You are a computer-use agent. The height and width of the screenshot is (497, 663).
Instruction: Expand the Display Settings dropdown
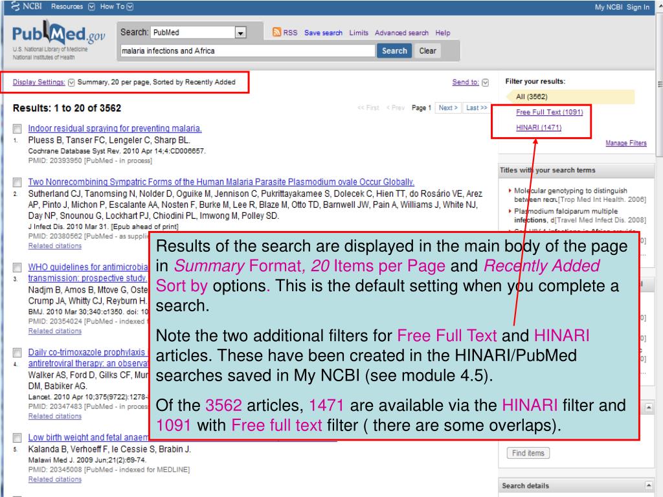click(43, 82)
